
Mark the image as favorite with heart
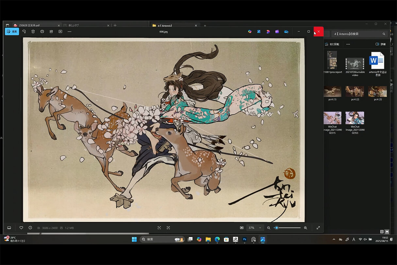pos(21,228)
